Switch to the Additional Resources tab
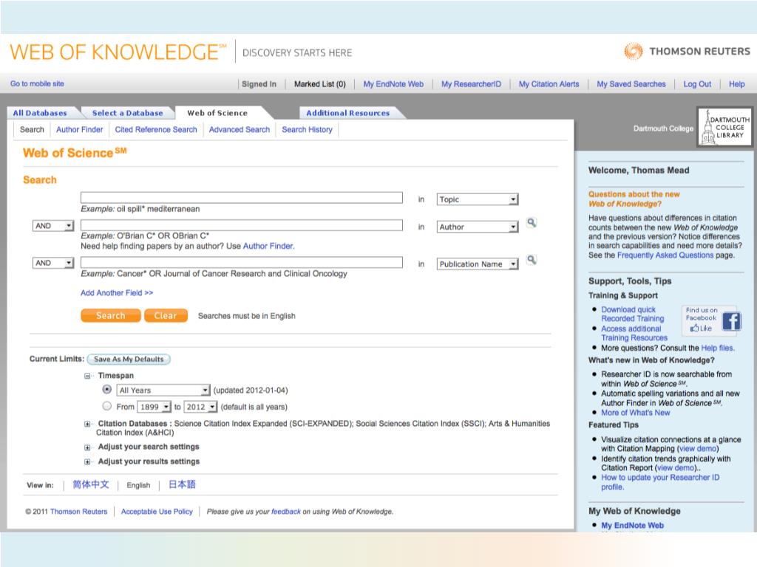Screen dimensions: 757x567 348,113
